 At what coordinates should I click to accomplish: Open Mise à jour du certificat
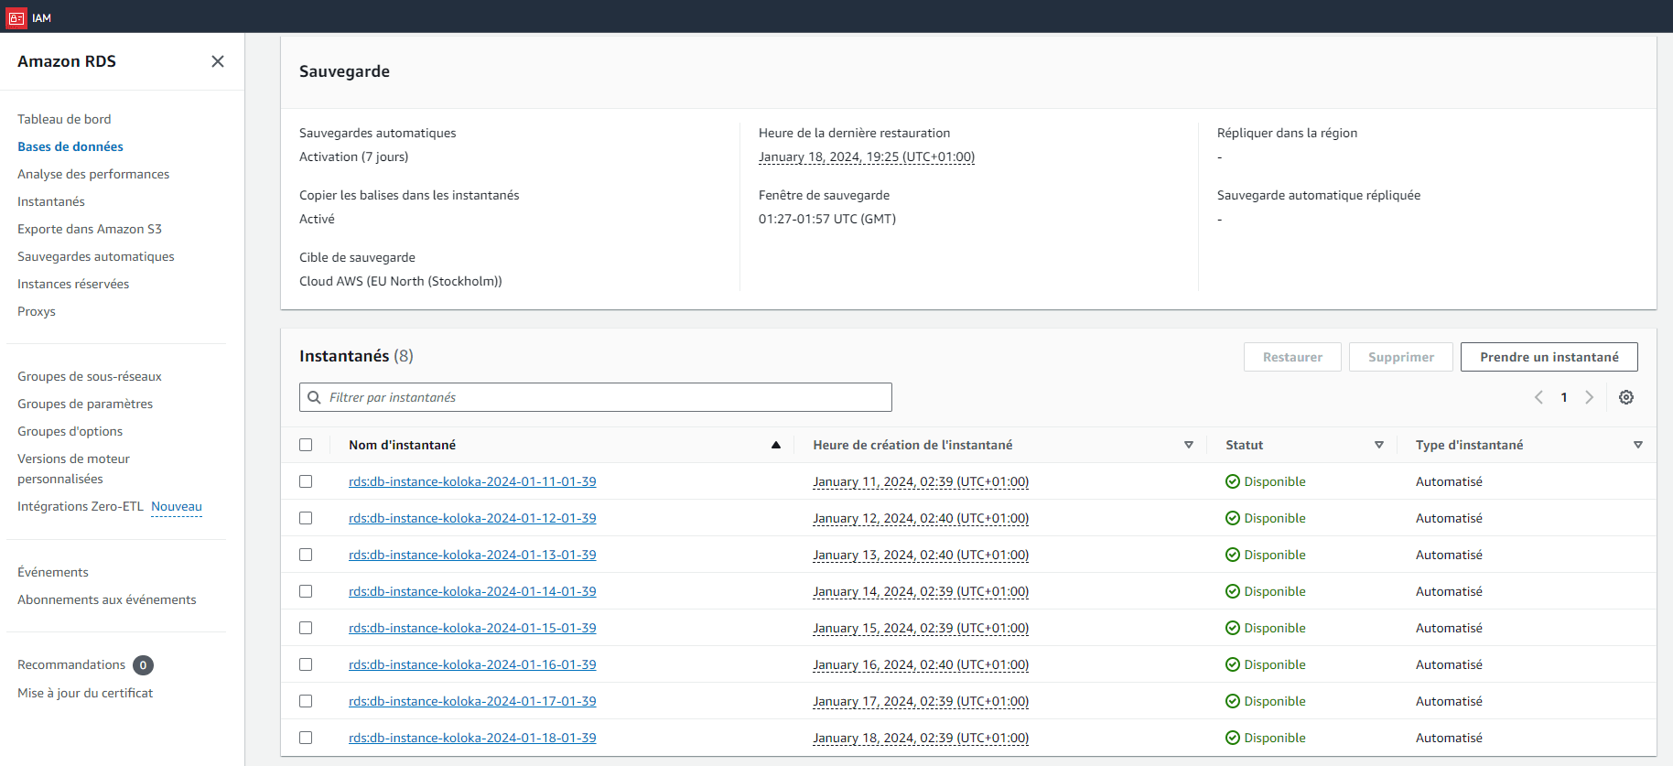(x=85, y=693)
